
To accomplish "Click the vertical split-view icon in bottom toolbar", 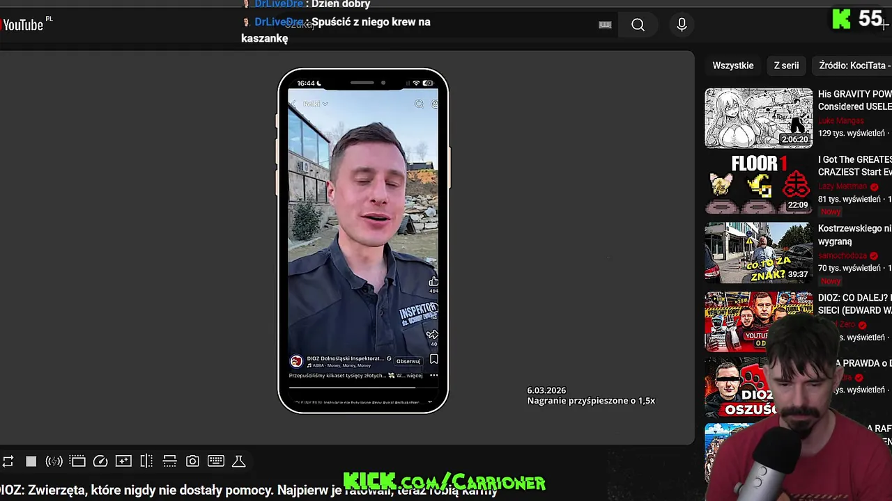I will pyautogui.click(x=146, y=461).
